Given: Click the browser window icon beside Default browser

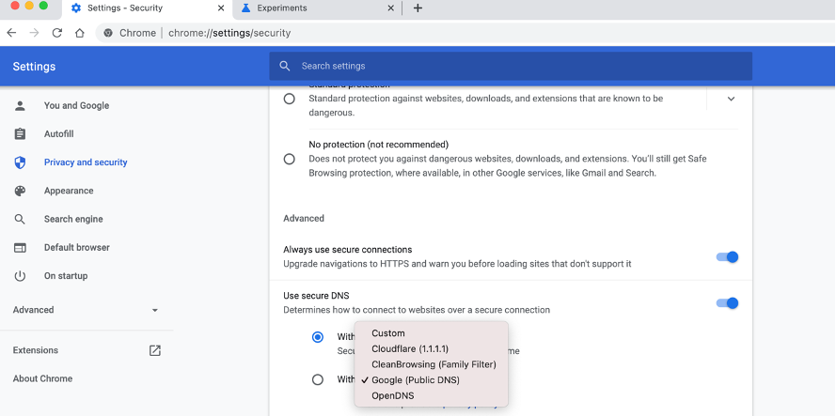Looking at the screenshot, I should pyautogui.click(x=20, y=248).
